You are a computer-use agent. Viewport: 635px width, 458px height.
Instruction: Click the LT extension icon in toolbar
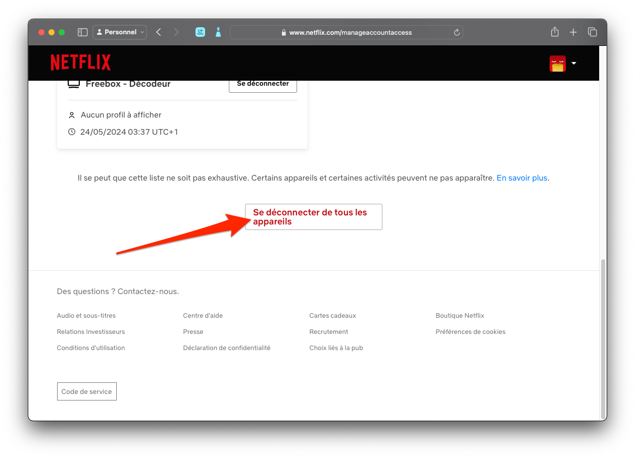pyautogui.click(x=200, y=32)
